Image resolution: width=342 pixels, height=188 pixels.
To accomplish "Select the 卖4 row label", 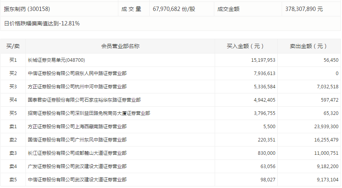I will click(x=13, y=166).
